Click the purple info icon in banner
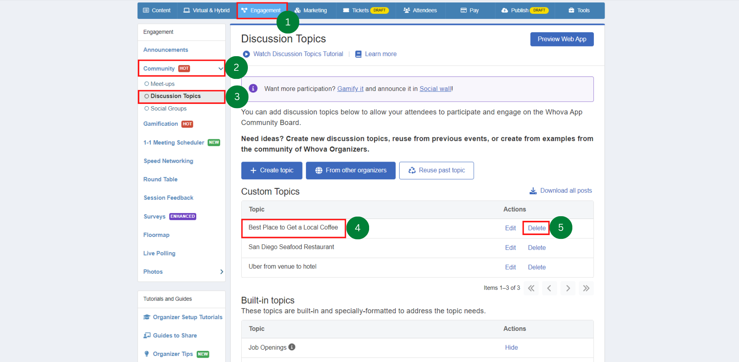The width and height of the screenshot is (739, 362). pos(253,88)
